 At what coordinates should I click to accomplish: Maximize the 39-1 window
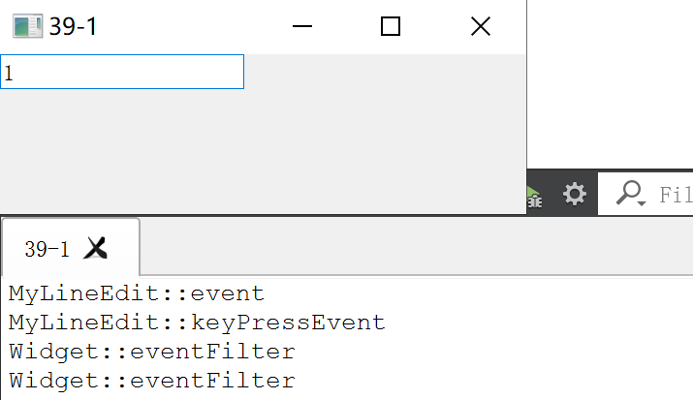391,26
